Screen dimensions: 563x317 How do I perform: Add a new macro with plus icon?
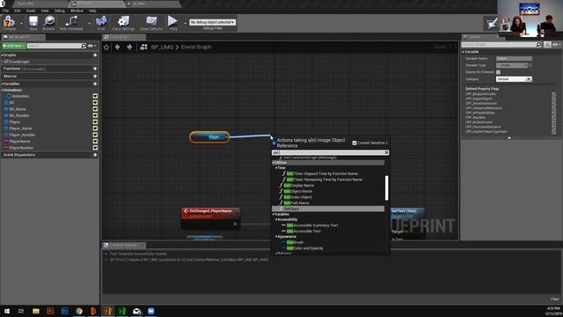coord(95,77)
